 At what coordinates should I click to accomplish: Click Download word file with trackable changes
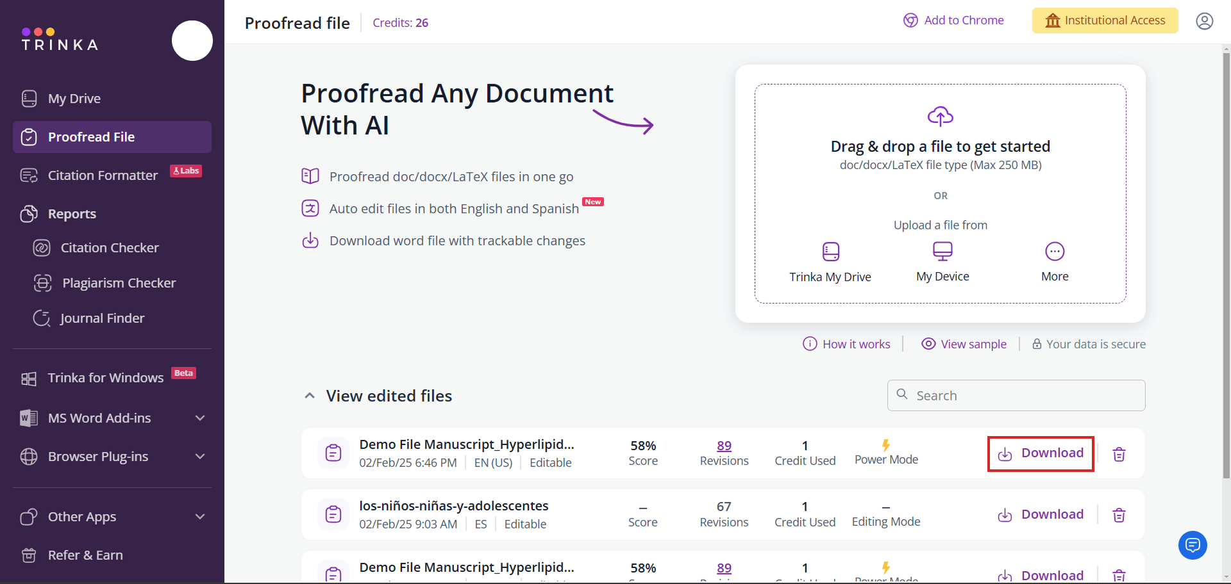coord(457,241)
